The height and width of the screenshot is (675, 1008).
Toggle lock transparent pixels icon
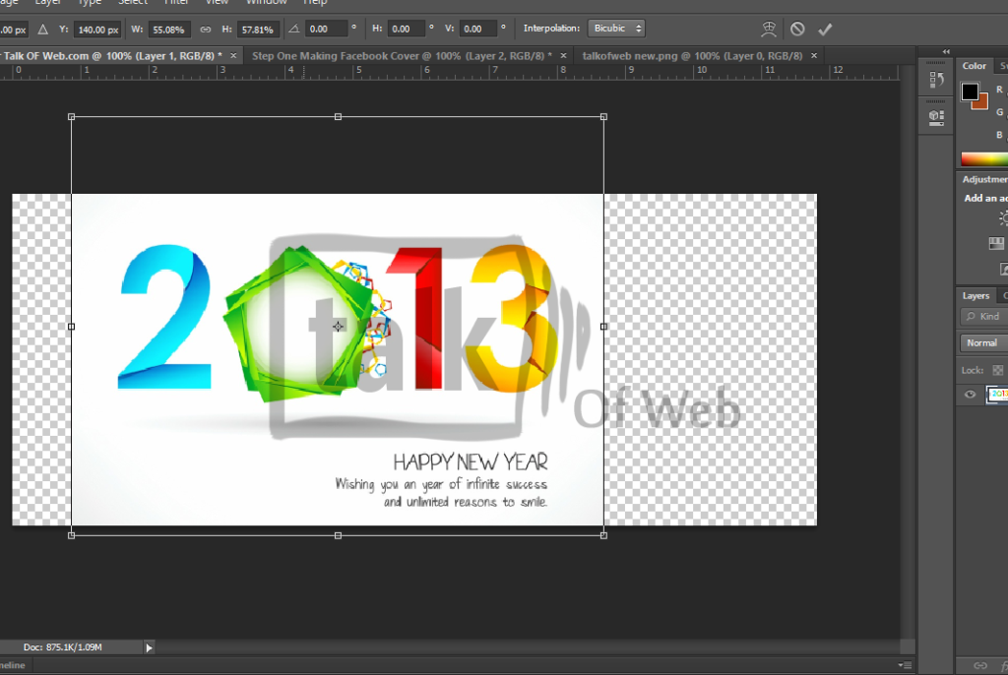pyautogui.click(x=998, y=370)
